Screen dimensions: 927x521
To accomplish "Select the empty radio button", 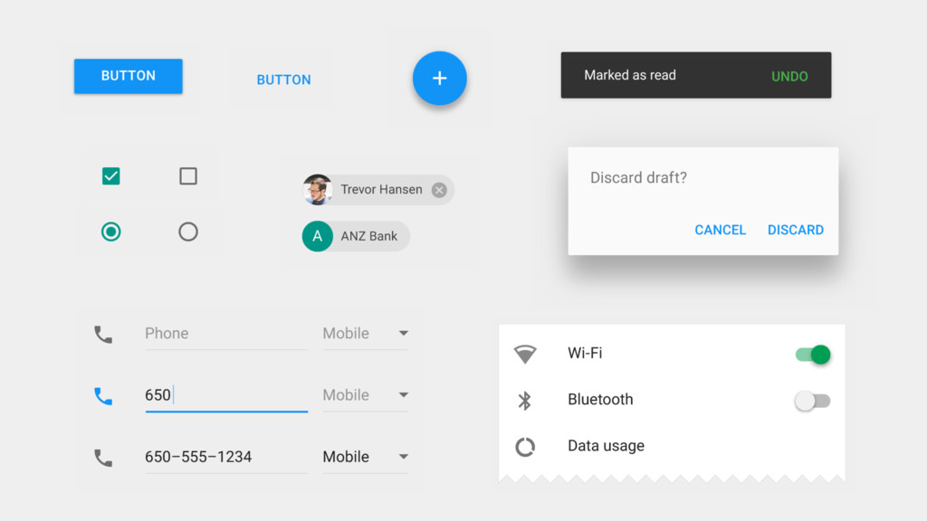I will click(x=188, y=232).
